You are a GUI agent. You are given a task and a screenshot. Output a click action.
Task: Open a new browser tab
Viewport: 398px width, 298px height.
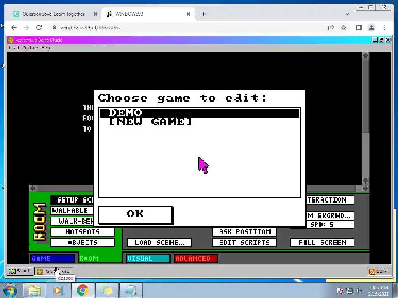click(x=203, y=14)
